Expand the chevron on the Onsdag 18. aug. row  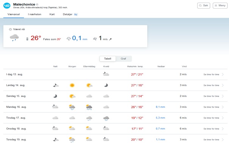[223, 129]
